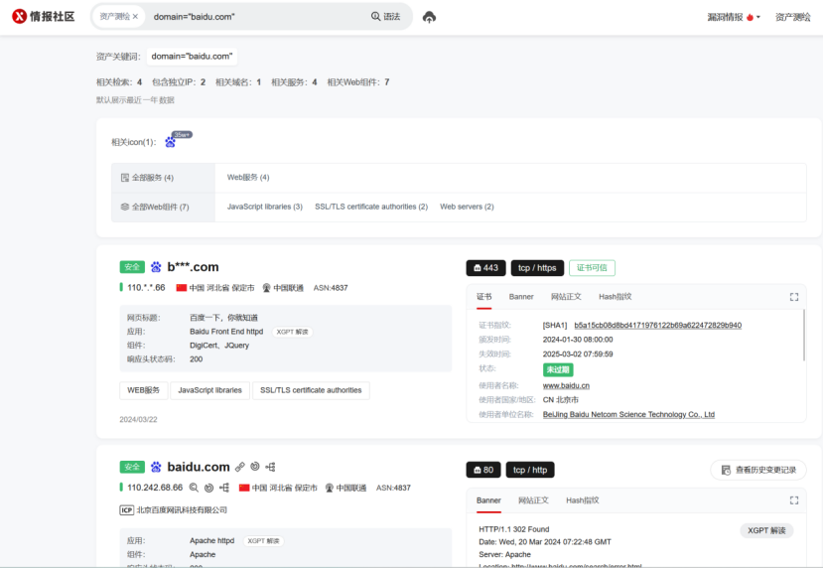Open the www.baidu.cn subject link
The width and height of the screenshot is (824, 568).
(566, 385)
